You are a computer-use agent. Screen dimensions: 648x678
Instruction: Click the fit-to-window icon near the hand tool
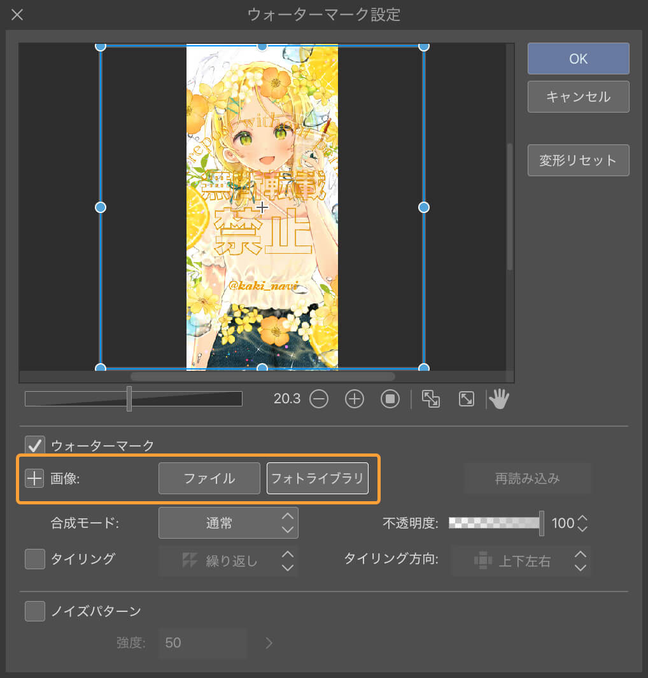465,398
